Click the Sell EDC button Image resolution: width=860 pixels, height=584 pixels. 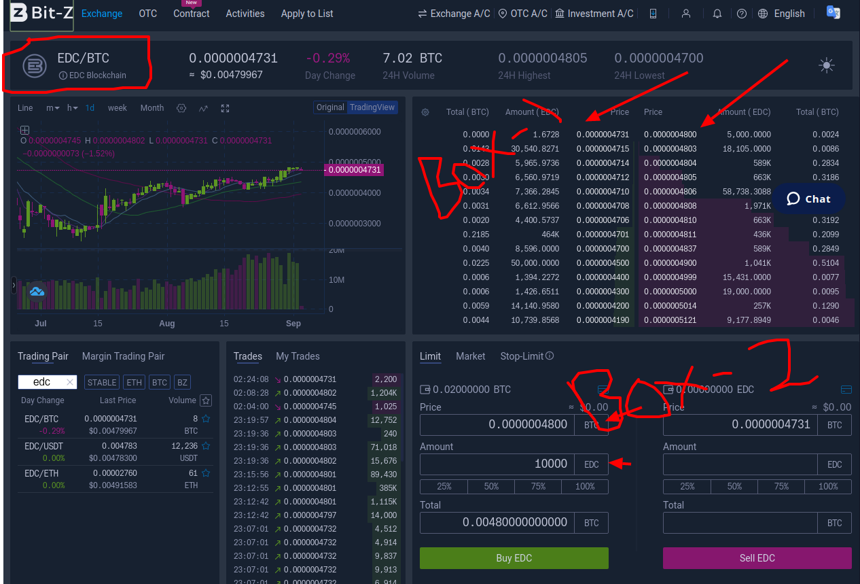tap(757, 558)
